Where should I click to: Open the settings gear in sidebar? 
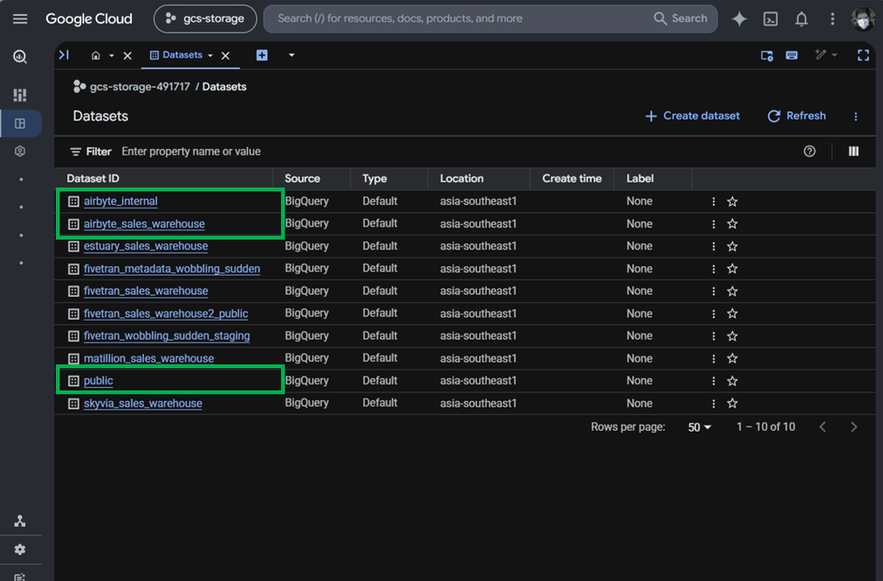20,549
